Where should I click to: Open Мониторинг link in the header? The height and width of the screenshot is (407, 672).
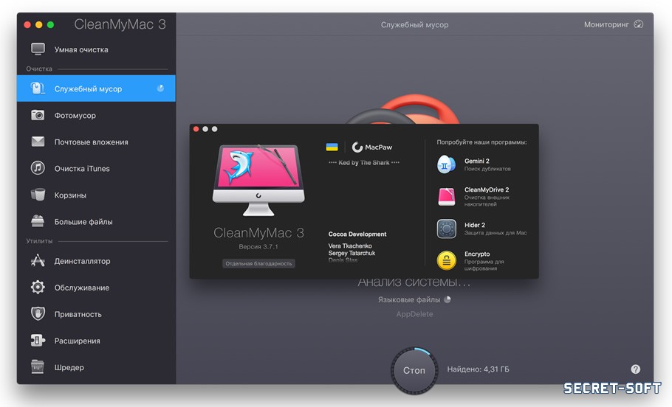pyautogui.click(x=613, y=24)
